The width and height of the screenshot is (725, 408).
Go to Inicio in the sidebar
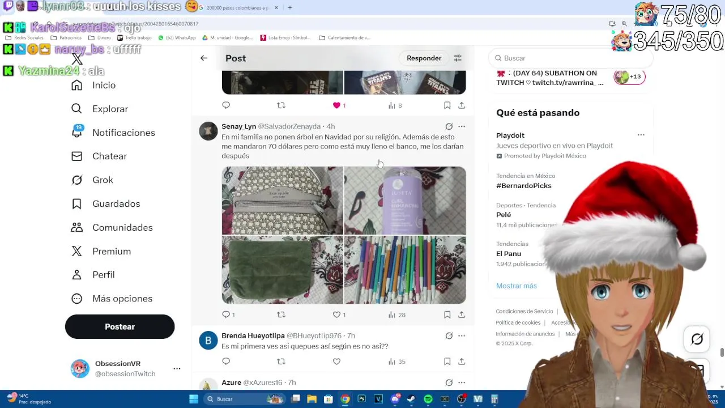click(93, 85)
